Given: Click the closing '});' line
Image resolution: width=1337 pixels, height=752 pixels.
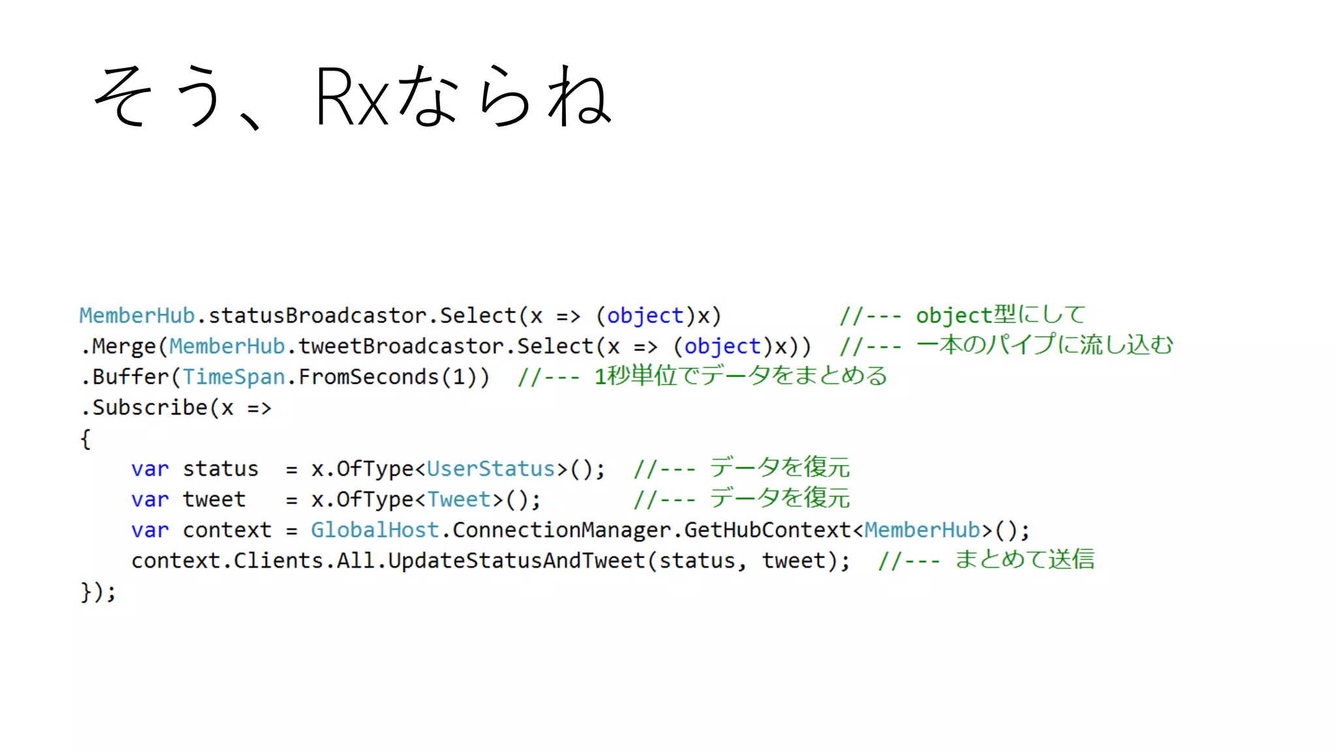Looking at the screenshot, I should coord(98,592).
